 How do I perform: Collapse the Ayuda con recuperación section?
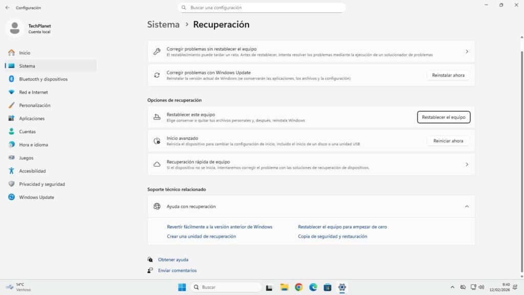[x=466, y=206]
